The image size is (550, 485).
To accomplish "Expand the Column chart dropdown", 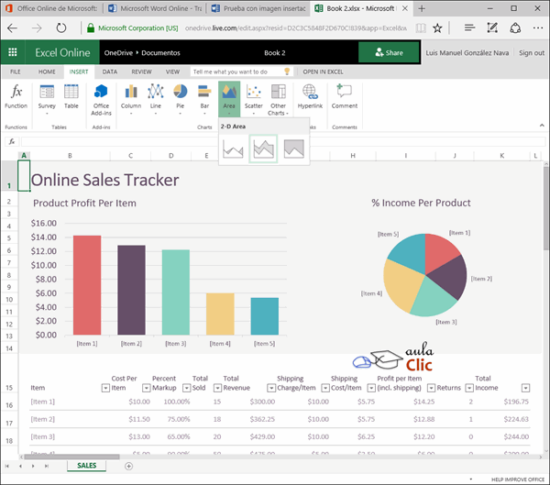I will click(131, 114).
